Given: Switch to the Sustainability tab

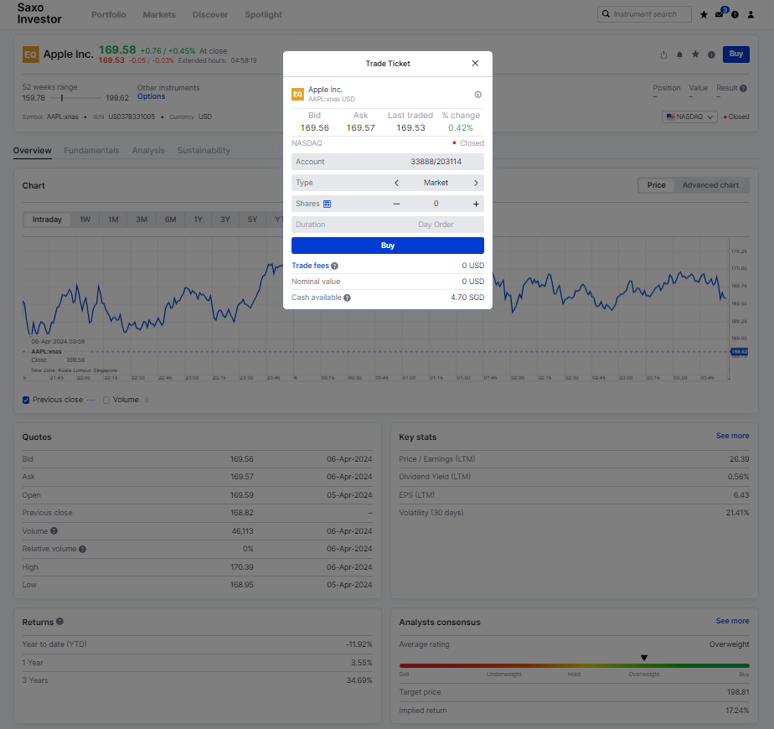Looking at the screenshot, I should (204, 150).
